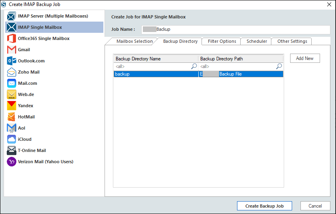Viewport: 336px width, 214px height.
Task: Cancel the backup job dialog
Action: (315, 206)
